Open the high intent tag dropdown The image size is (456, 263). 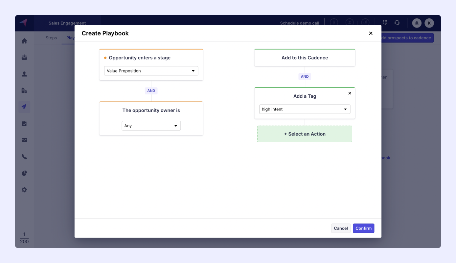coord(304,109)
